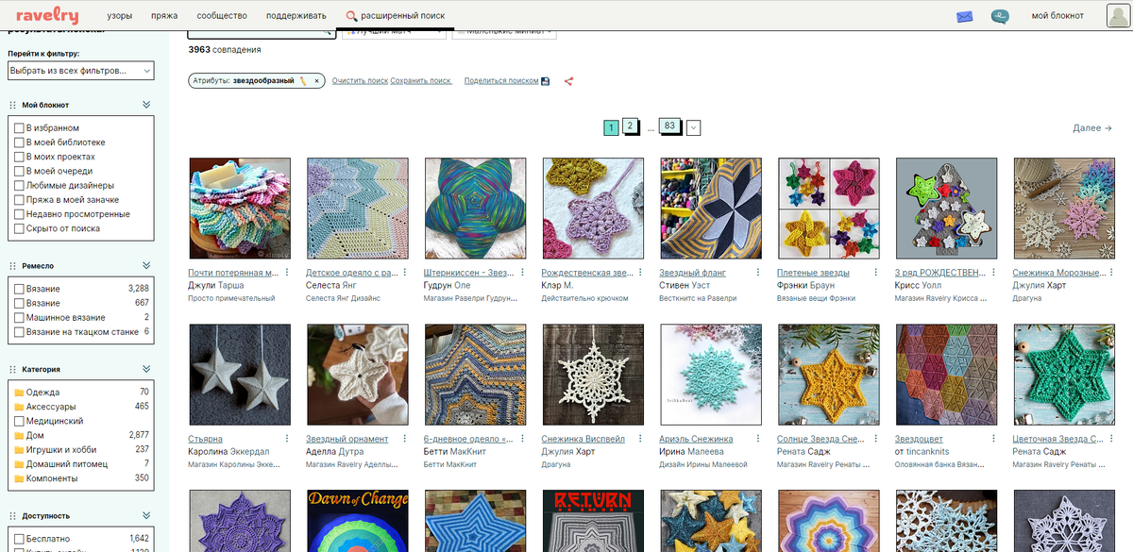Open options menu for Звездный орнамент pattern
1133x552 pixels.
(x=404, y=439)
